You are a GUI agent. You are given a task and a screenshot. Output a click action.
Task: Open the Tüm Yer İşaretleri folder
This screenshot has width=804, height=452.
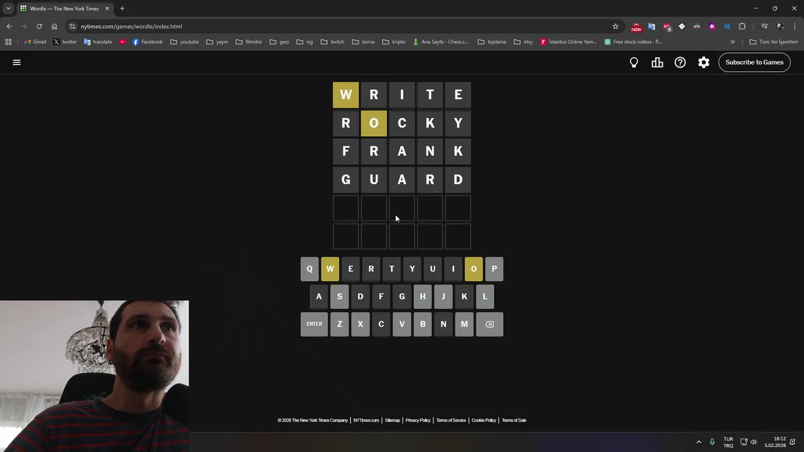tap(773, 42)
